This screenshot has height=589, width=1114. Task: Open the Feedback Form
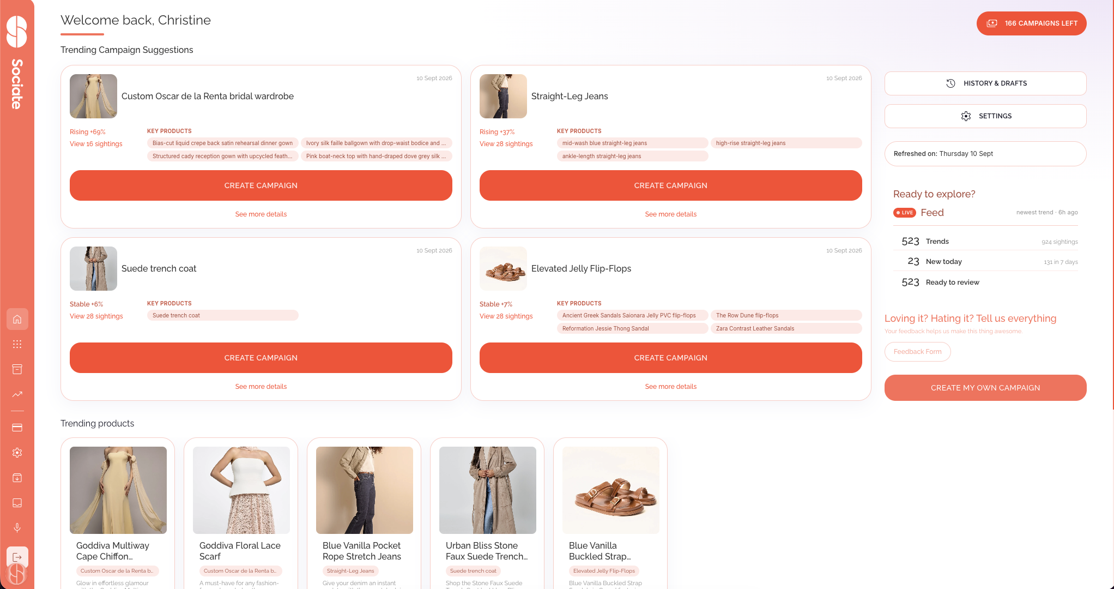coord(918,352)
